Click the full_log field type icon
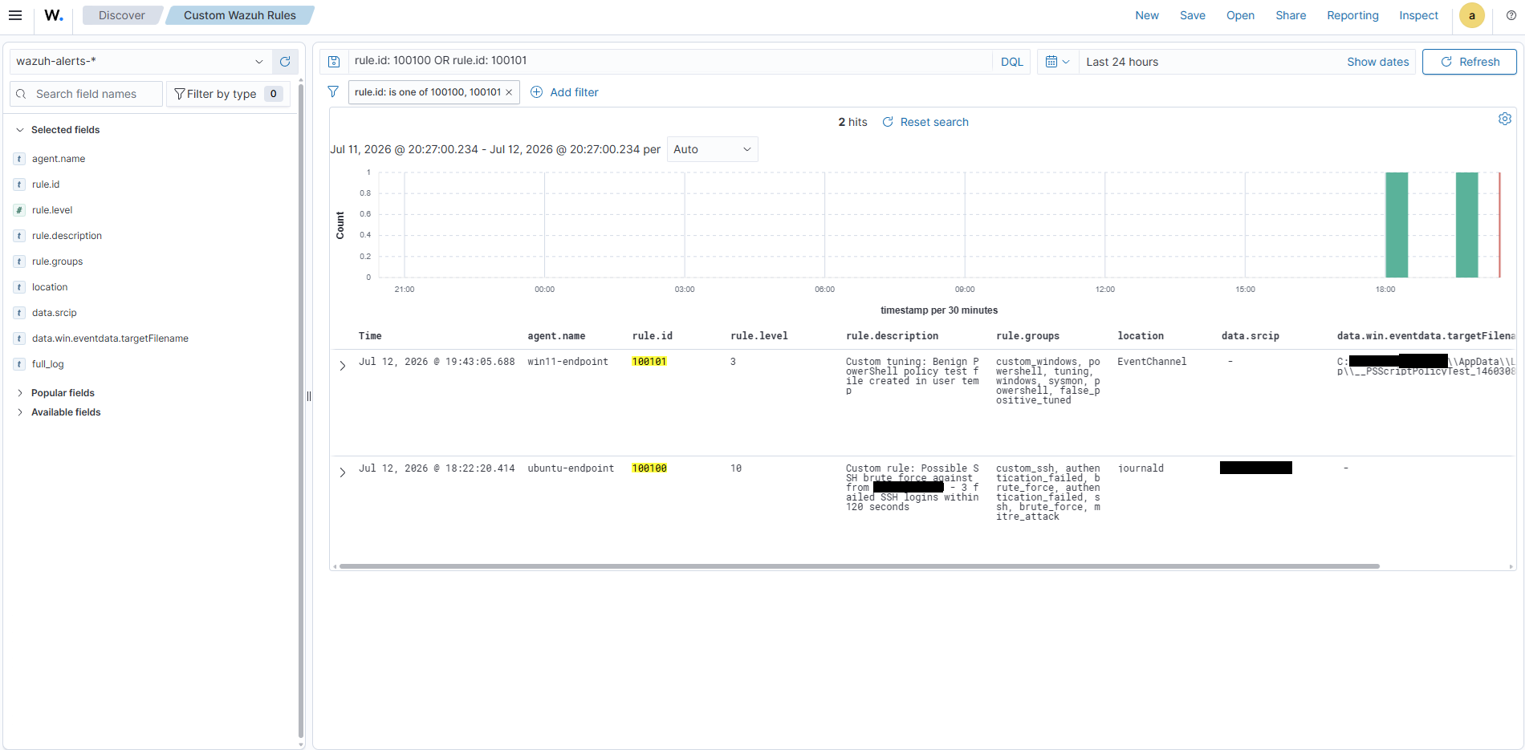Viewport: 1525px width, 750px height. click(x=19, y=364)
